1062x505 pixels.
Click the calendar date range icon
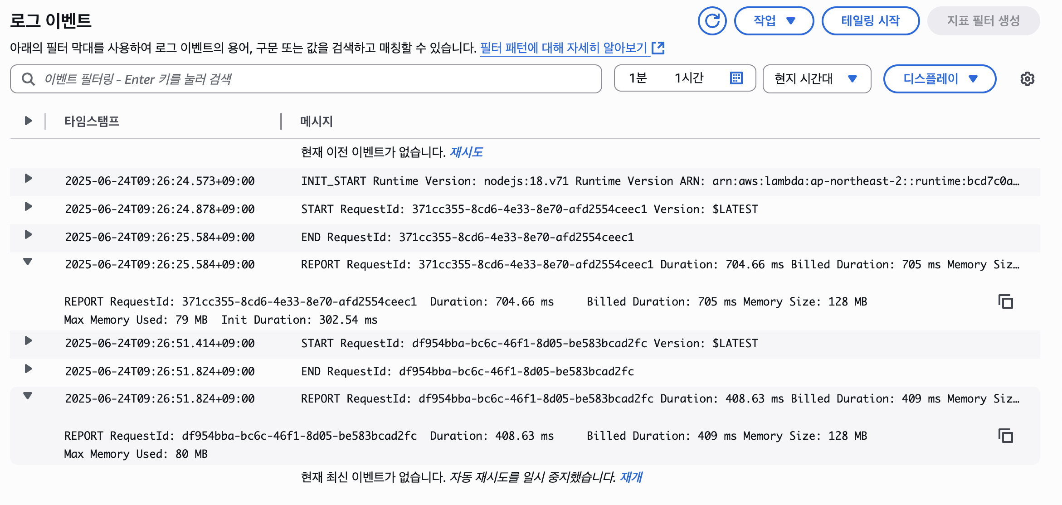[x=736, y=78]
